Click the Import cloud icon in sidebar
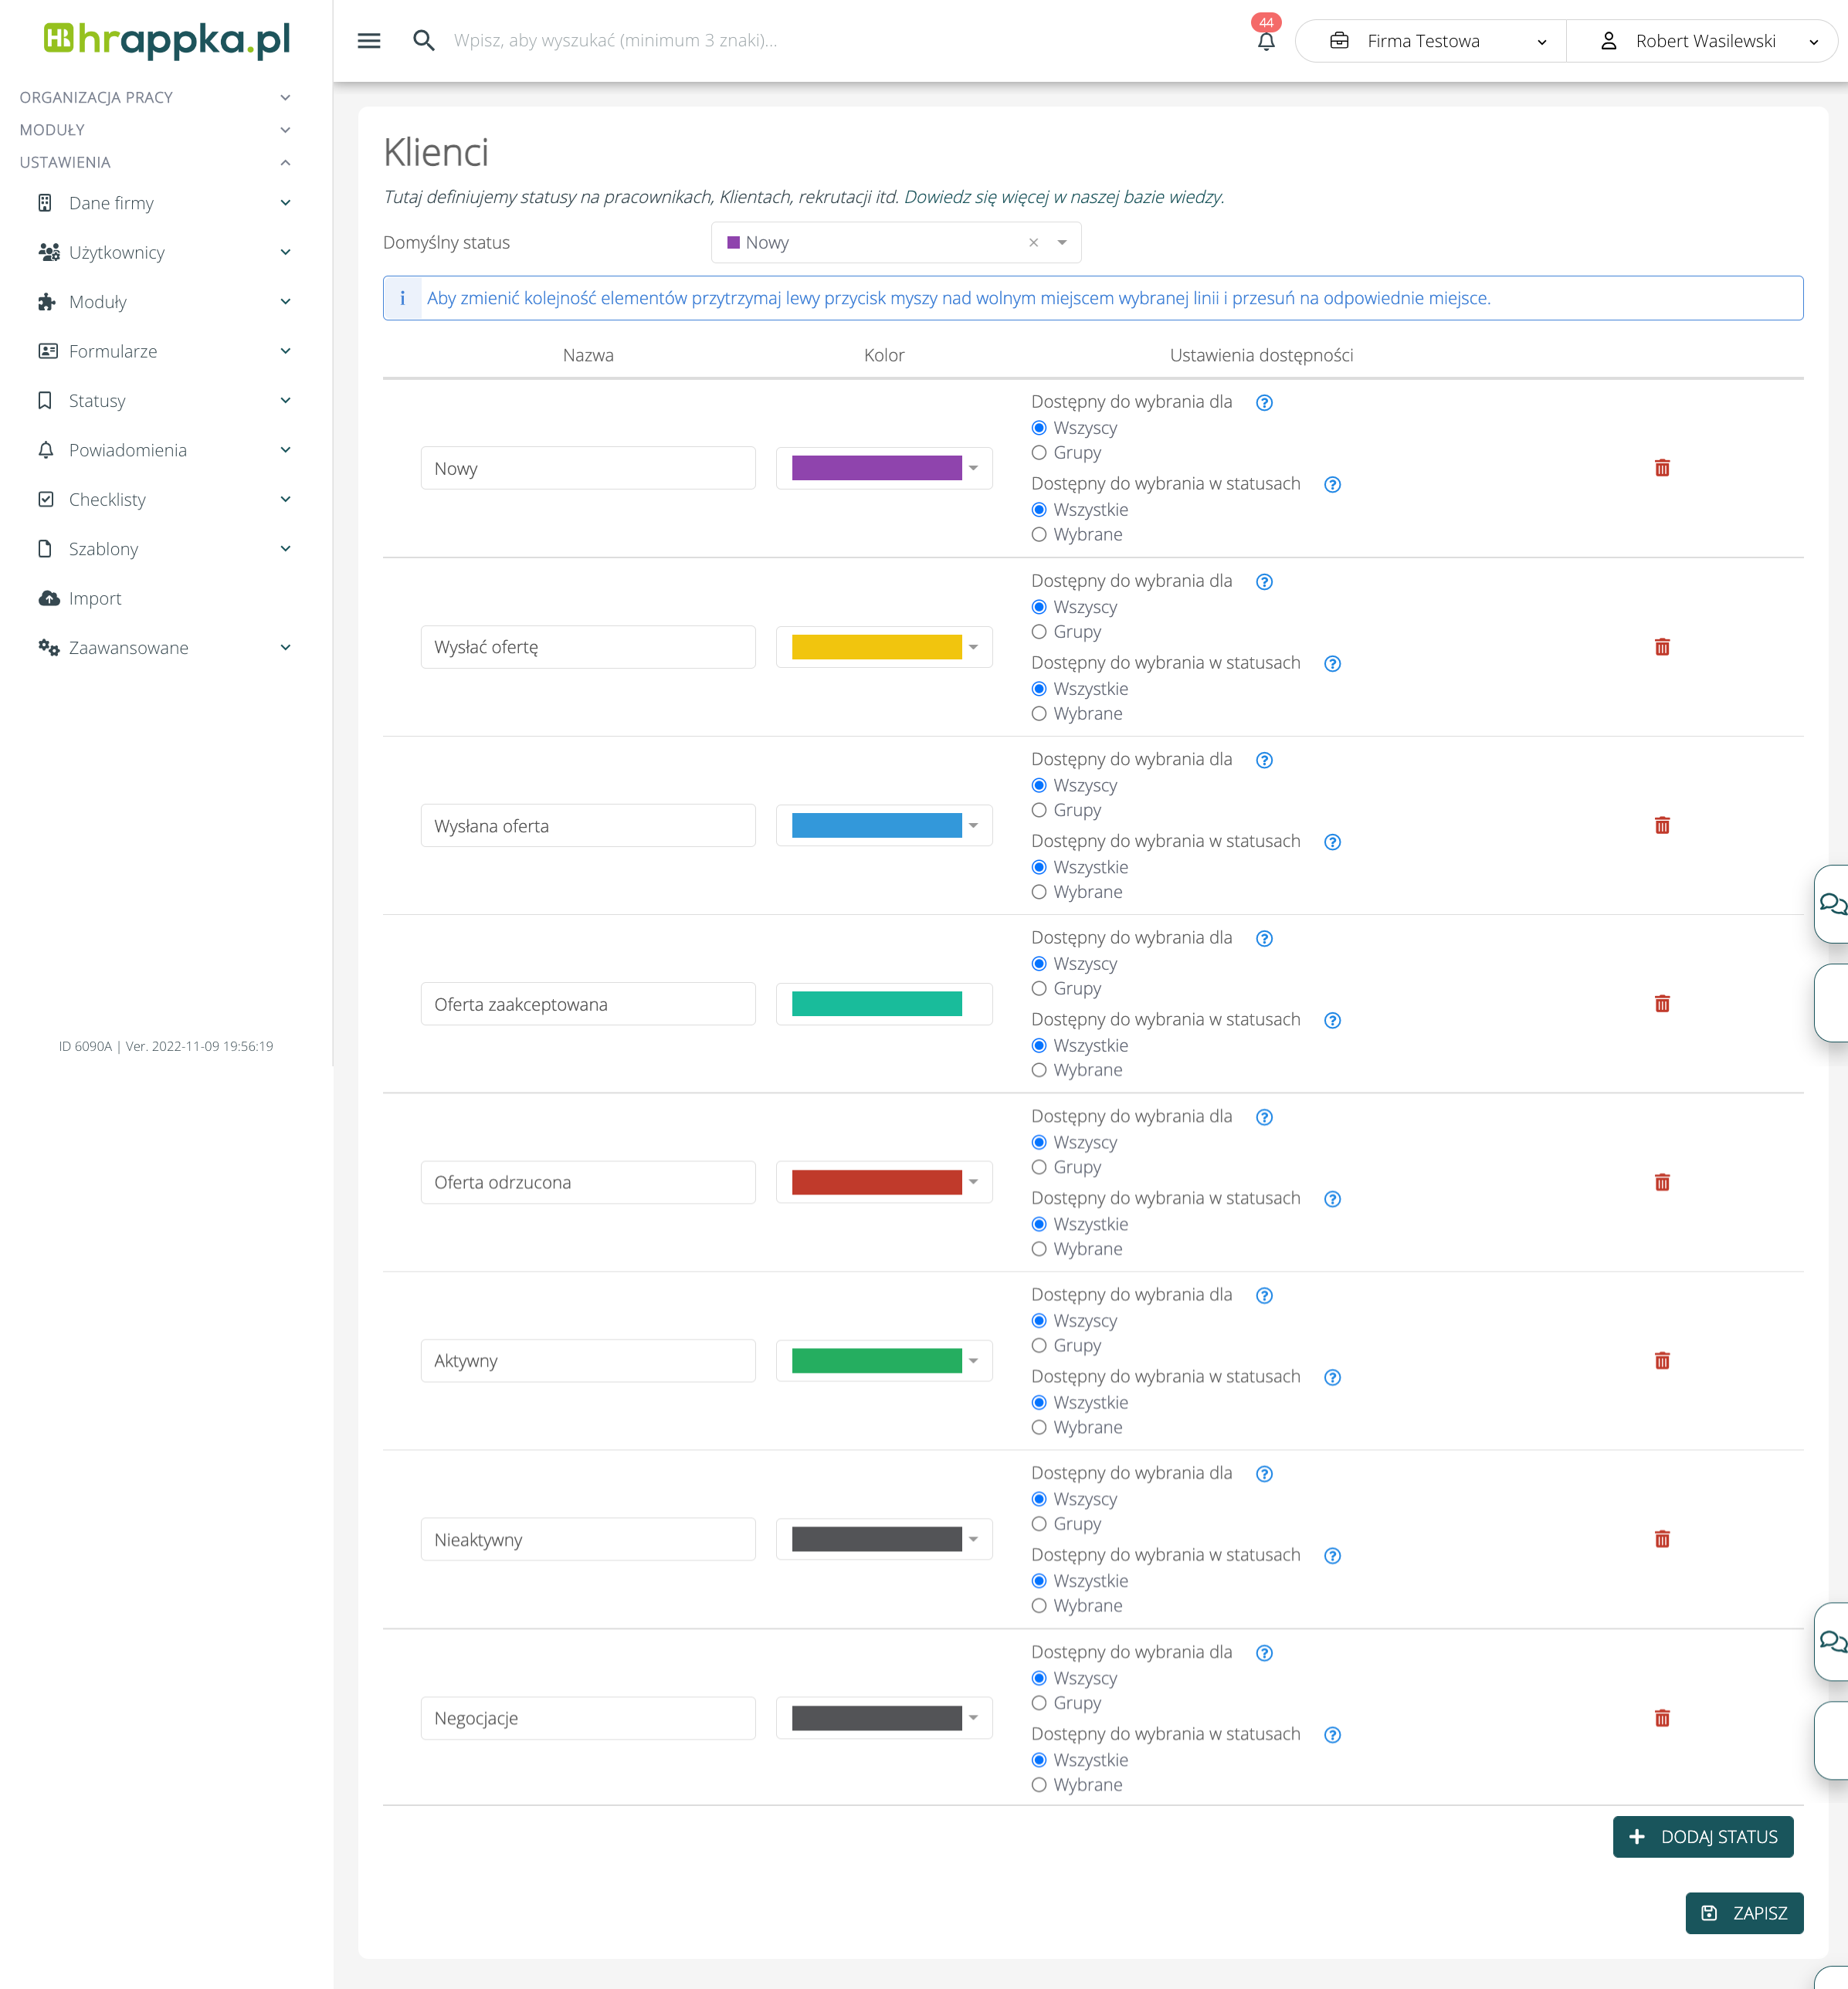1848x1989 pixels. pyautogui.click(x=48, y=598)
